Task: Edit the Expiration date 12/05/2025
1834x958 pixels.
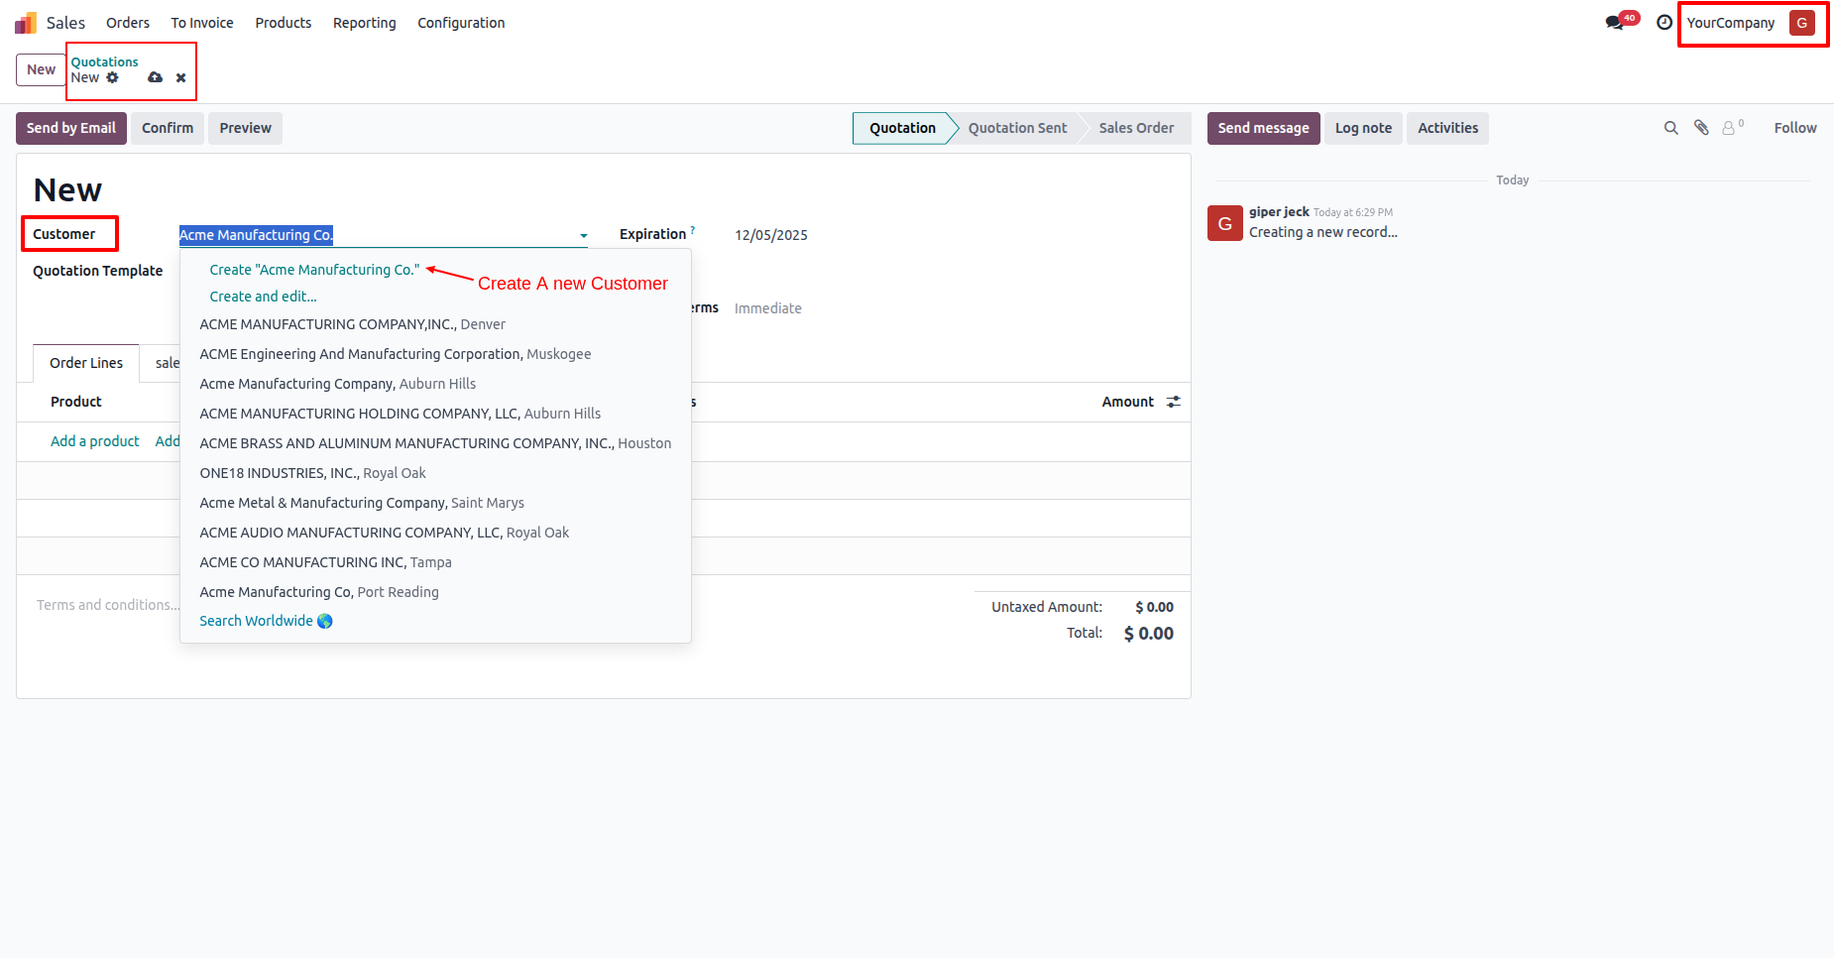Action: pos(771,235)
